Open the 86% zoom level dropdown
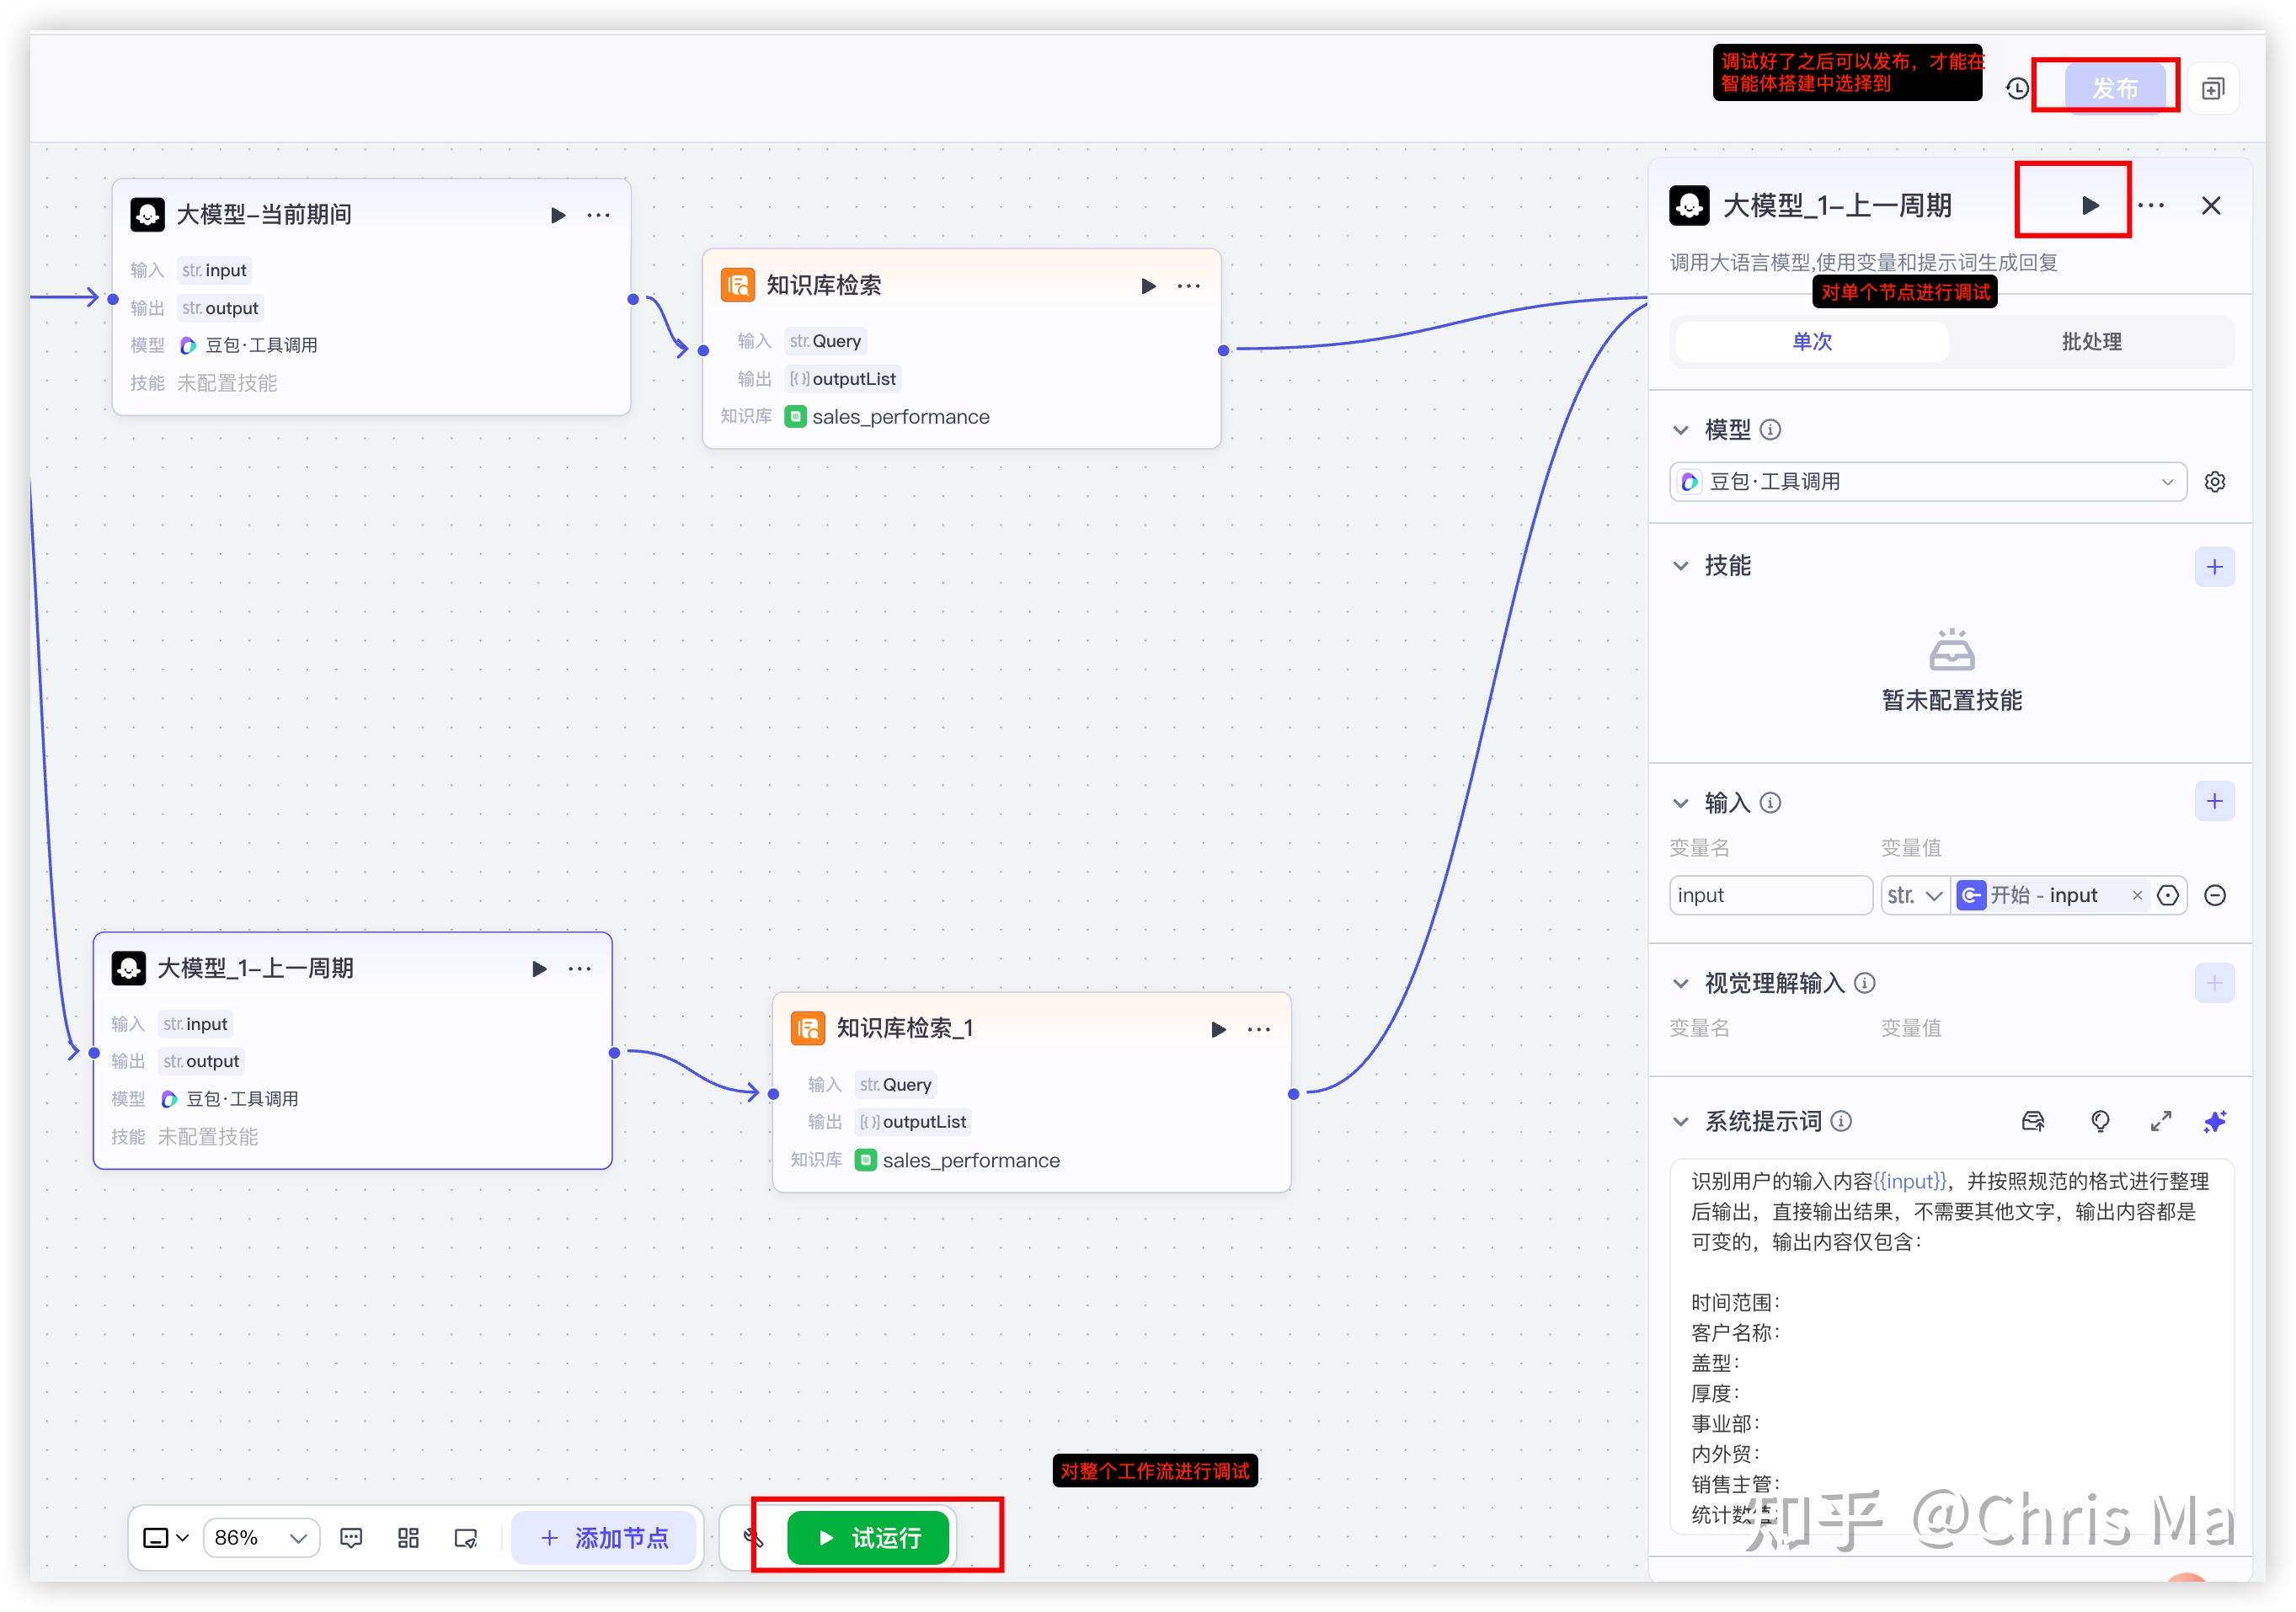This screenshot has height=1612, width=2296. (x=261, y=1537)
